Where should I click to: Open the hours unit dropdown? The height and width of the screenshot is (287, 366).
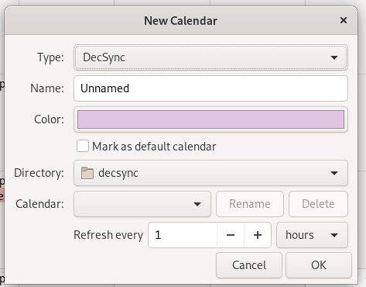(x=312, y=235)
